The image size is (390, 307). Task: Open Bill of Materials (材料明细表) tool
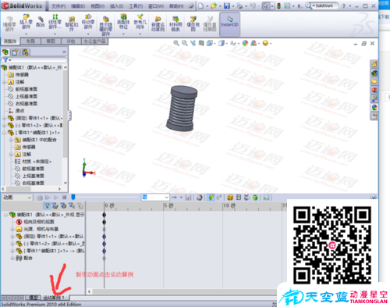tap(175, 23)
